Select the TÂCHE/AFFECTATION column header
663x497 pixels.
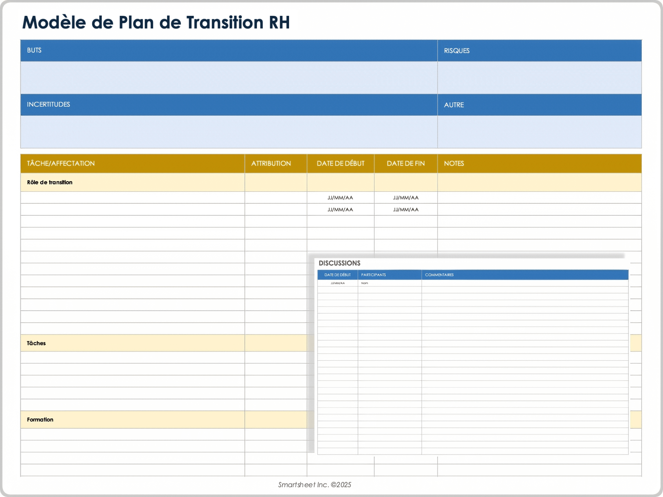click(x=60, y=163)
